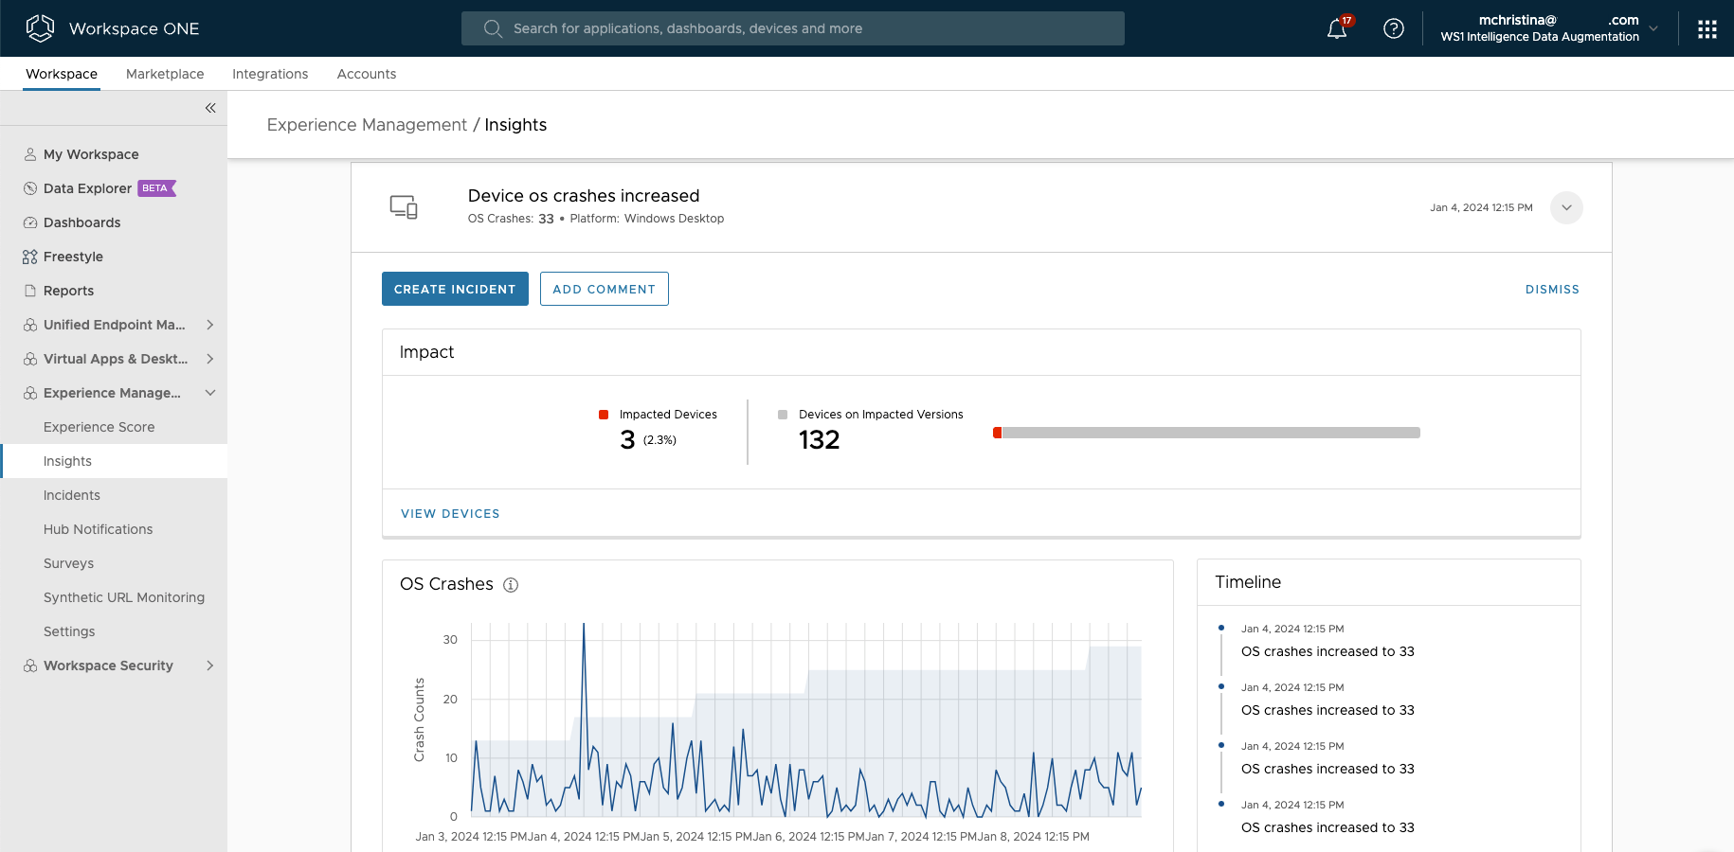
Task: Switch to the Integrations tab
Action: (x=270, y=74)
